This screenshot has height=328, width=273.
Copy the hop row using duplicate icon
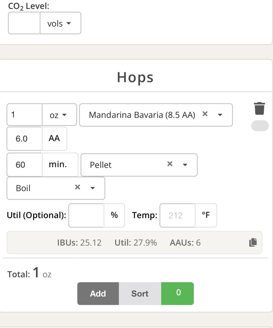pos(253,242)
